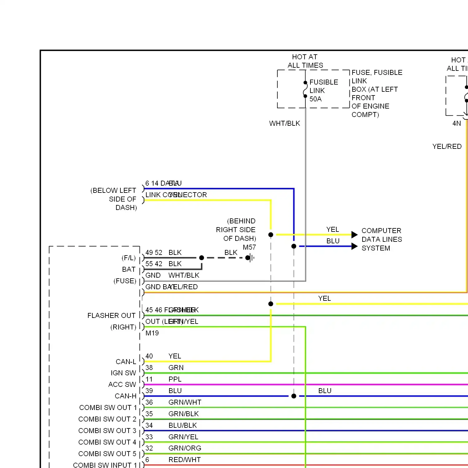The width and height of the screenshot is (468, 468).
Task: Click the COMPUTER DATA LINES SYSTEM label
Action: click(x=382, y=239)
